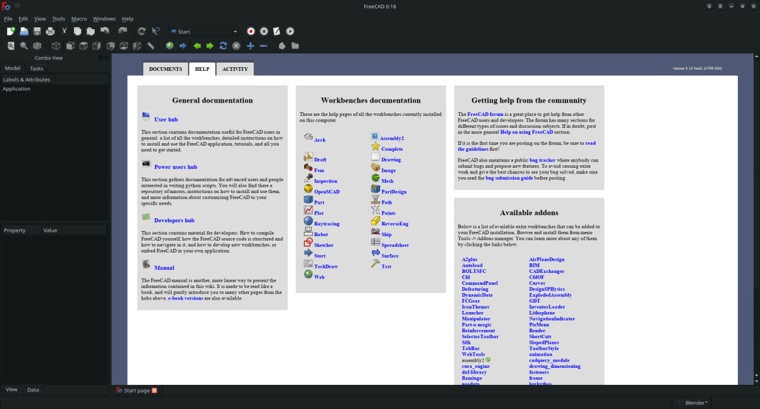Create a new document with the New icon
Image resolution: width=760 pixels, height=409 pixels.
11,31
